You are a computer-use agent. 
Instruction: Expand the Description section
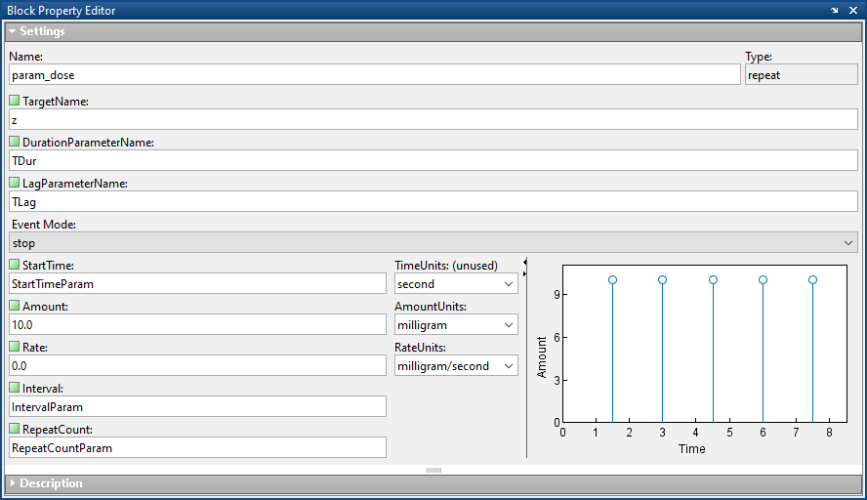(x=12, y=483)
